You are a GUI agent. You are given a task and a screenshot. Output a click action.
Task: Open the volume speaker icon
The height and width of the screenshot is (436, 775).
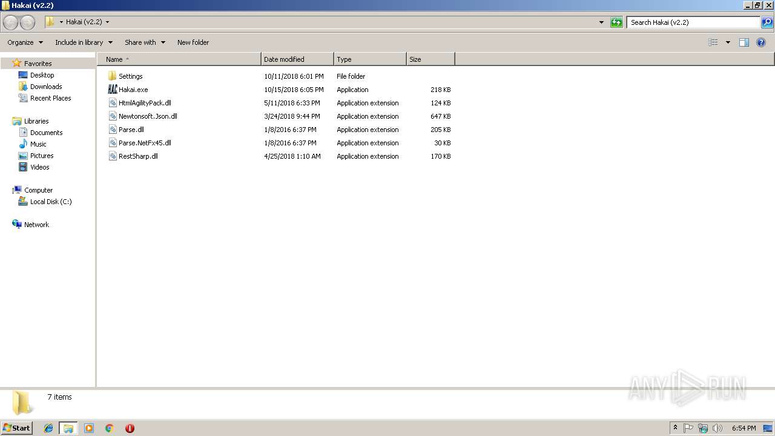(717, 428)
